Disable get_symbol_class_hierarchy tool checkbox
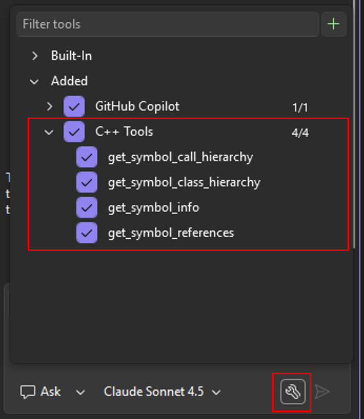 point(87,182)
